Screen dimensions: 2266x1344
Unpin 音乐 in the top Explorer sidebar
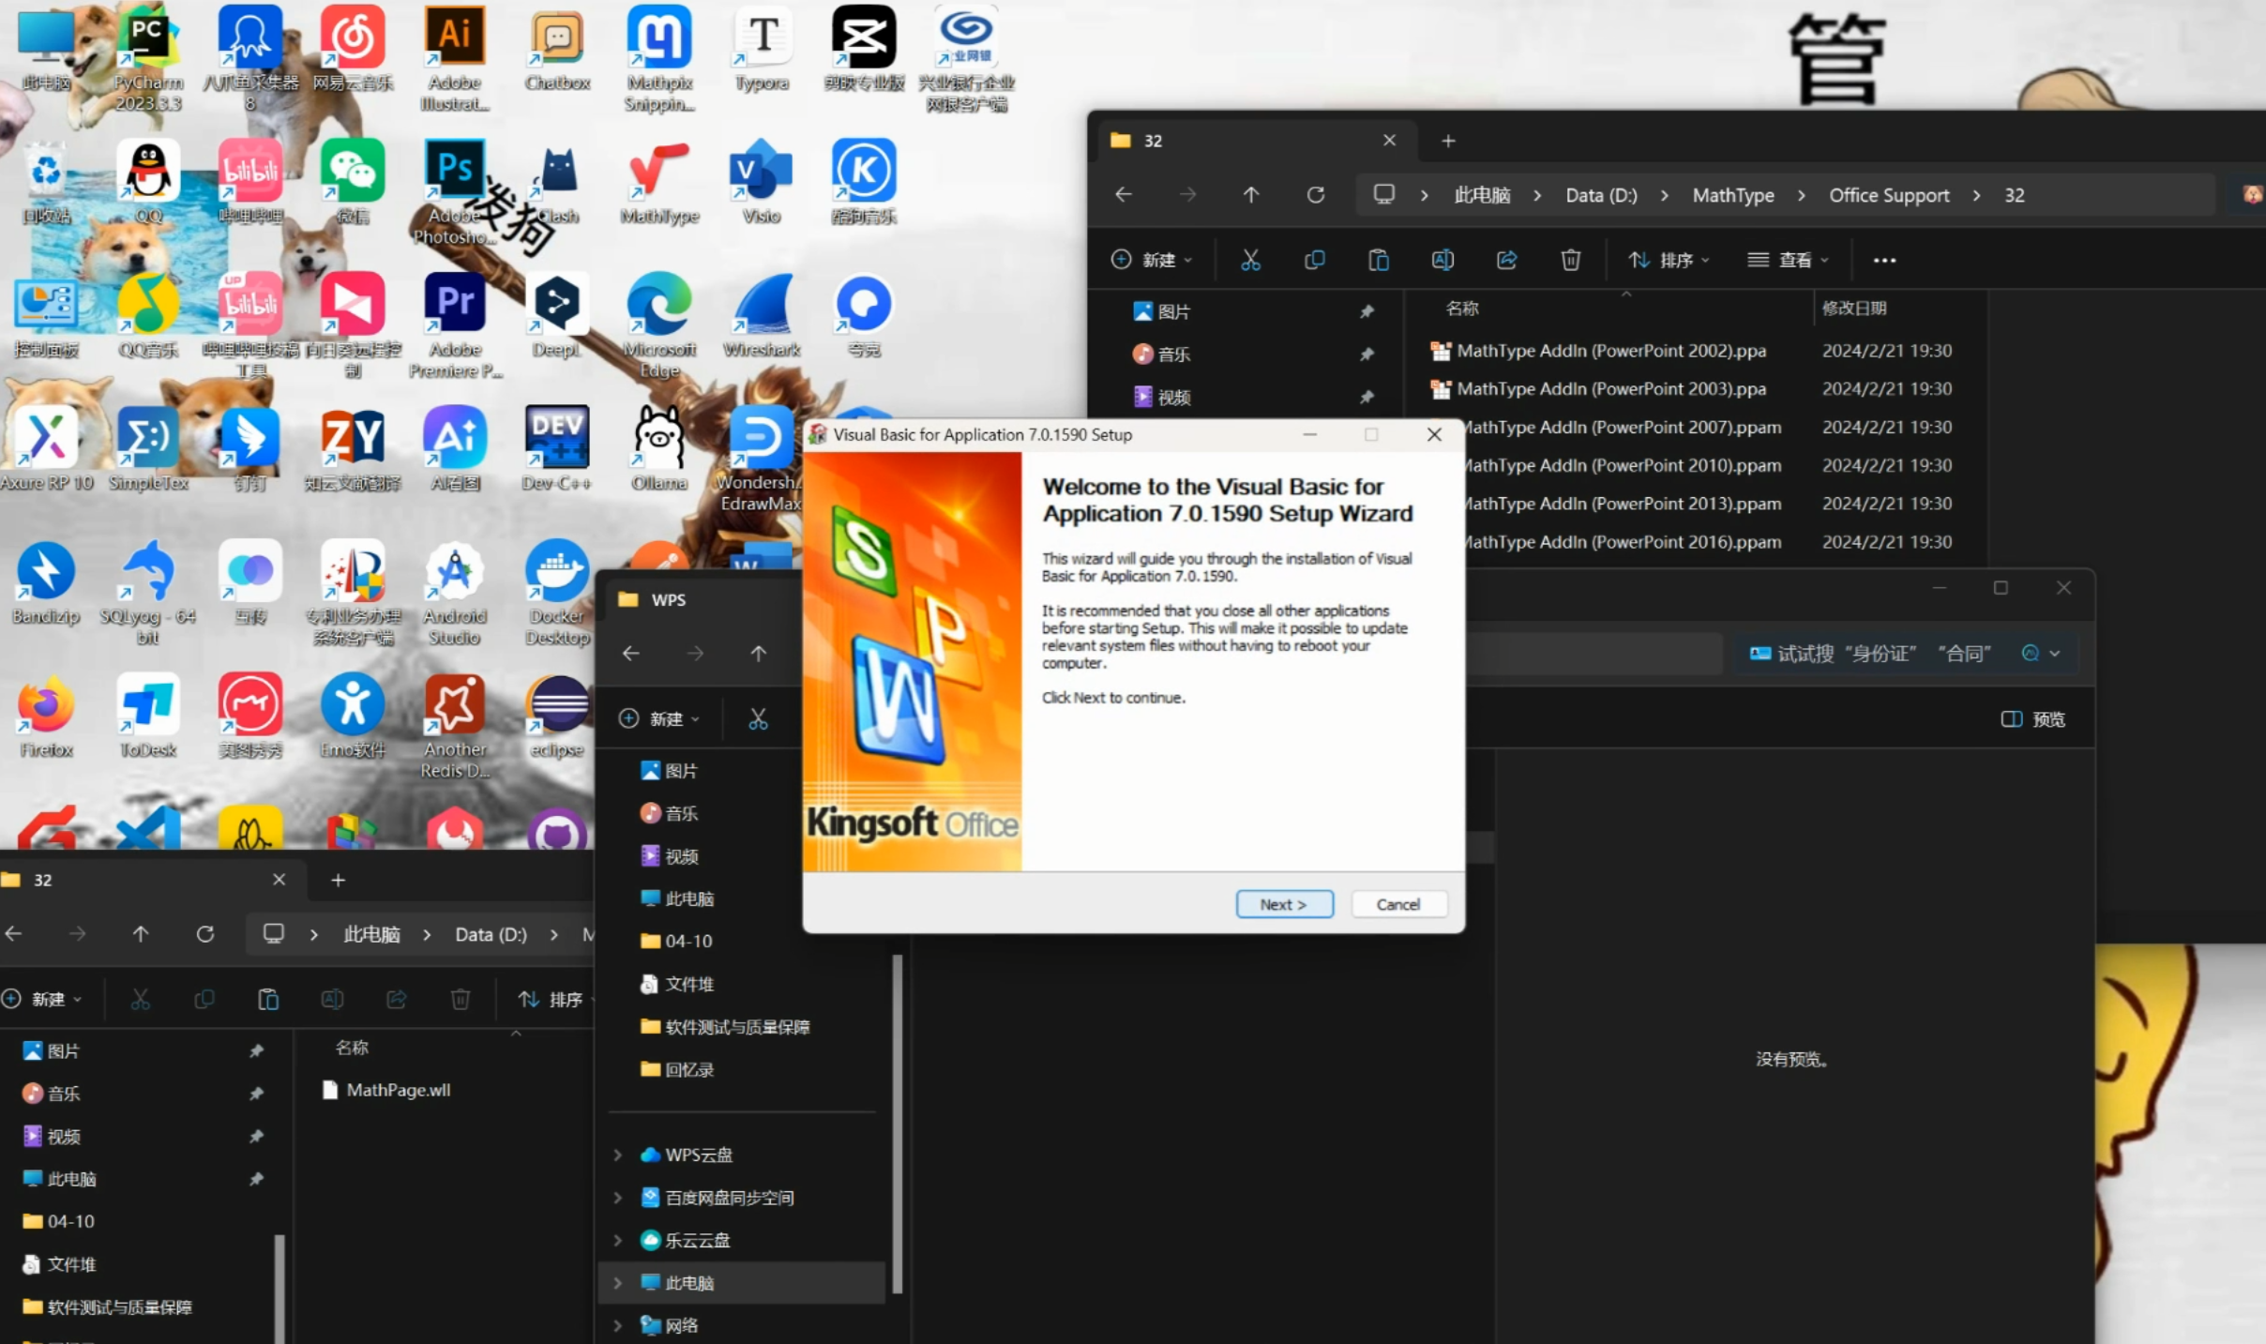1367,355
